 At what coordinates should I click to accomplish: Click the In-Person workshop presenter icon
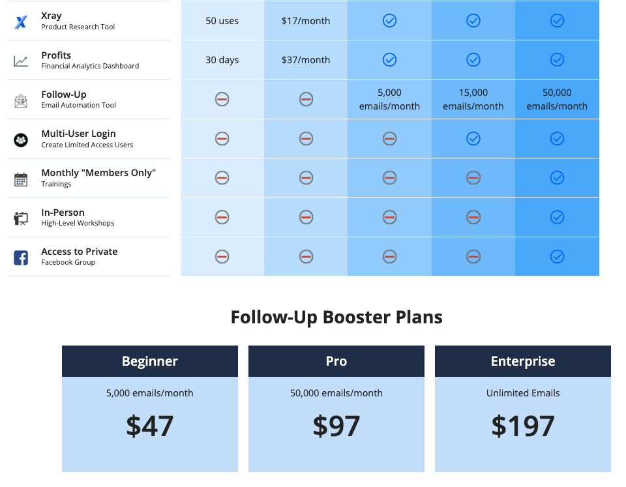[x=21, y=218]
